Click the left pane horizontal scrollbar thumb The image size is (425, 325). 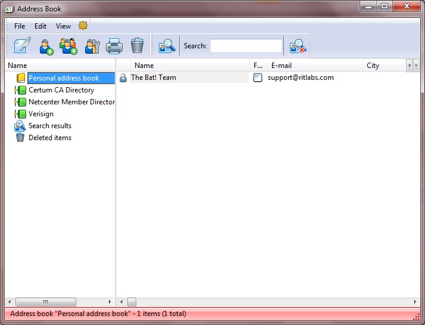tap(46, 302)
